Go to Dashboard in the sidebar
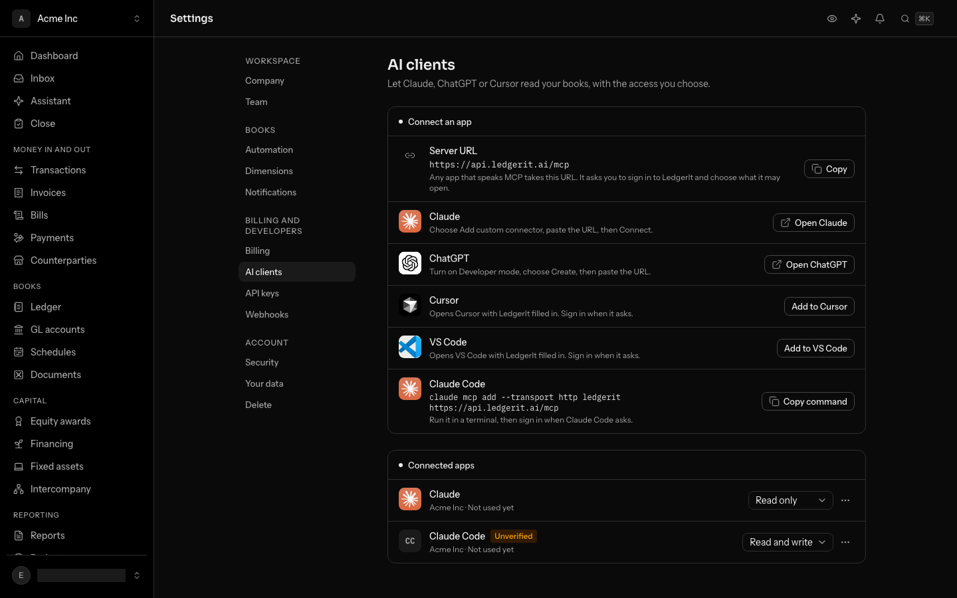Screen dimensions: 957x598 click(x=76, y=56)
